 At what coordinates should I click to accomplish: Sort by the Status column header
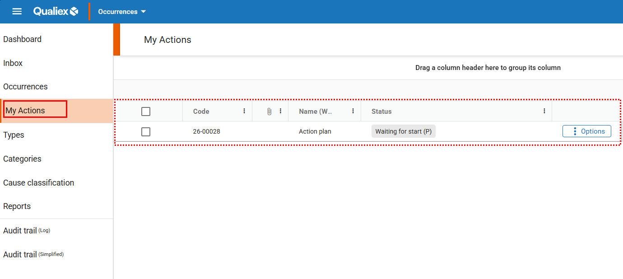click(x=381, y=112)
